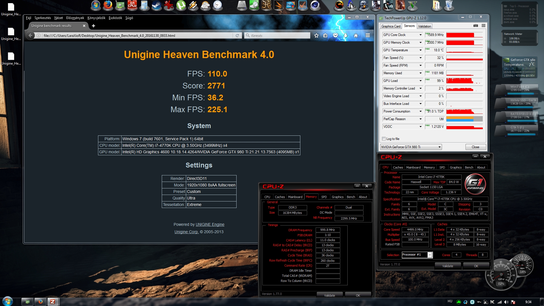
Task: Expand the Fan Speed (%) sensor dropdown
Action: coord(420,58)
